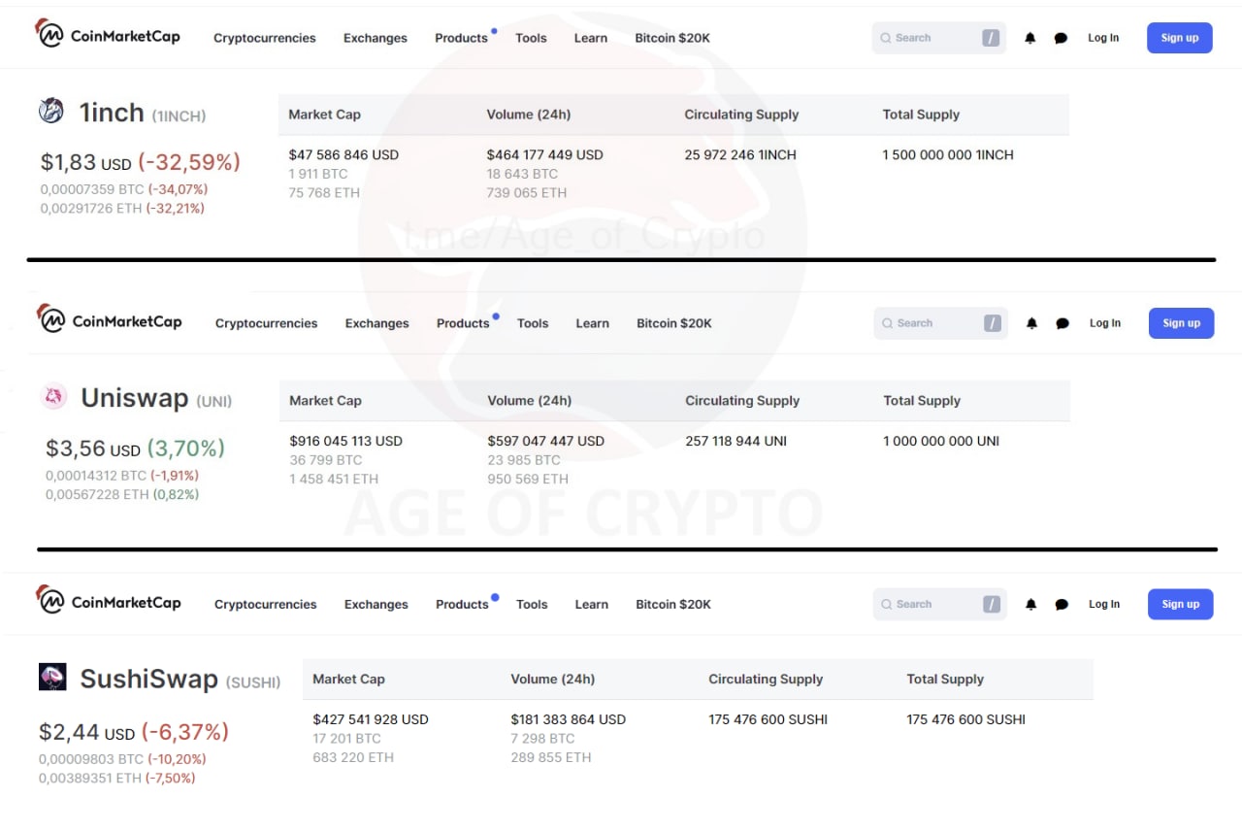The width and height of the screenshot is (1242, 831).
Task: Click Sign up button in the SushiSwap panel header
Action: tap(1181, 604)
